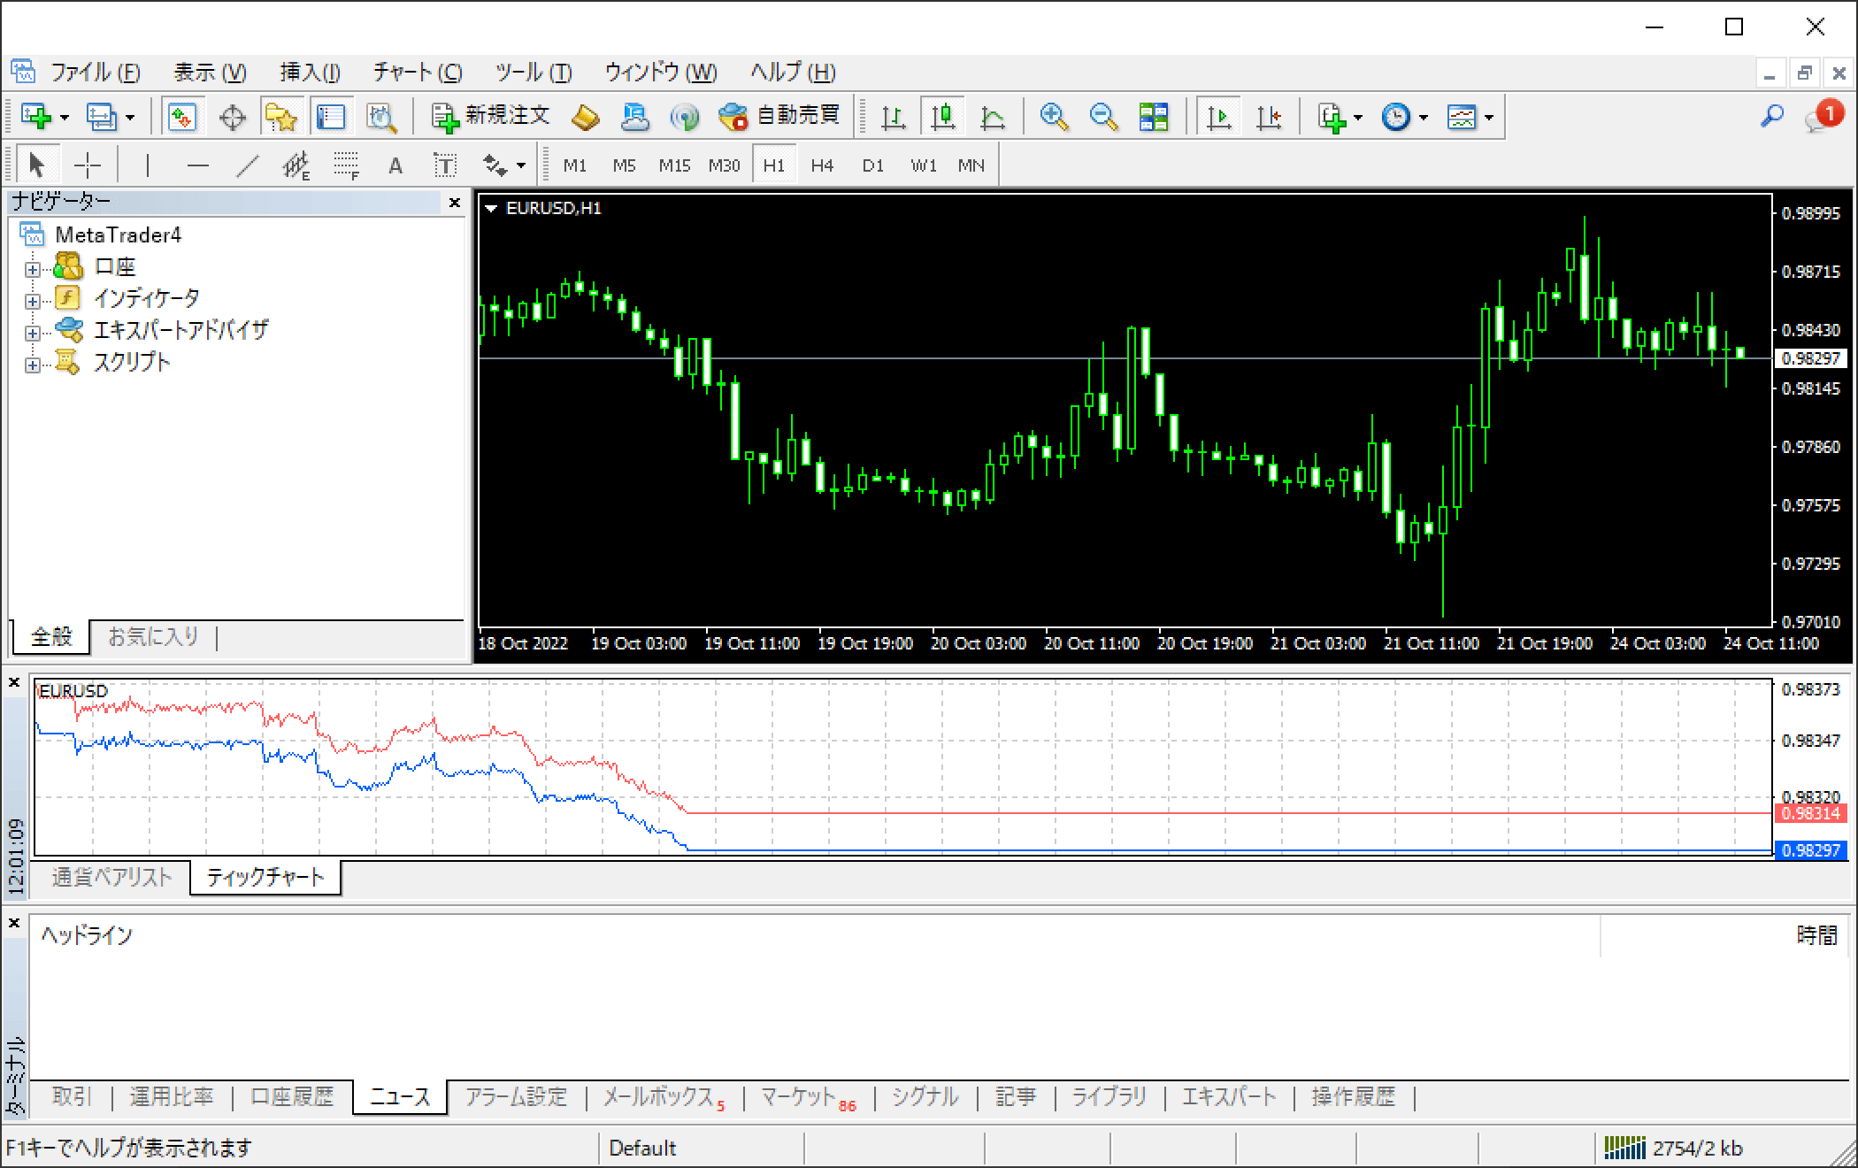1858x1168 pixels.
Task: Select the text label T tool
Action: pos(444,165)
